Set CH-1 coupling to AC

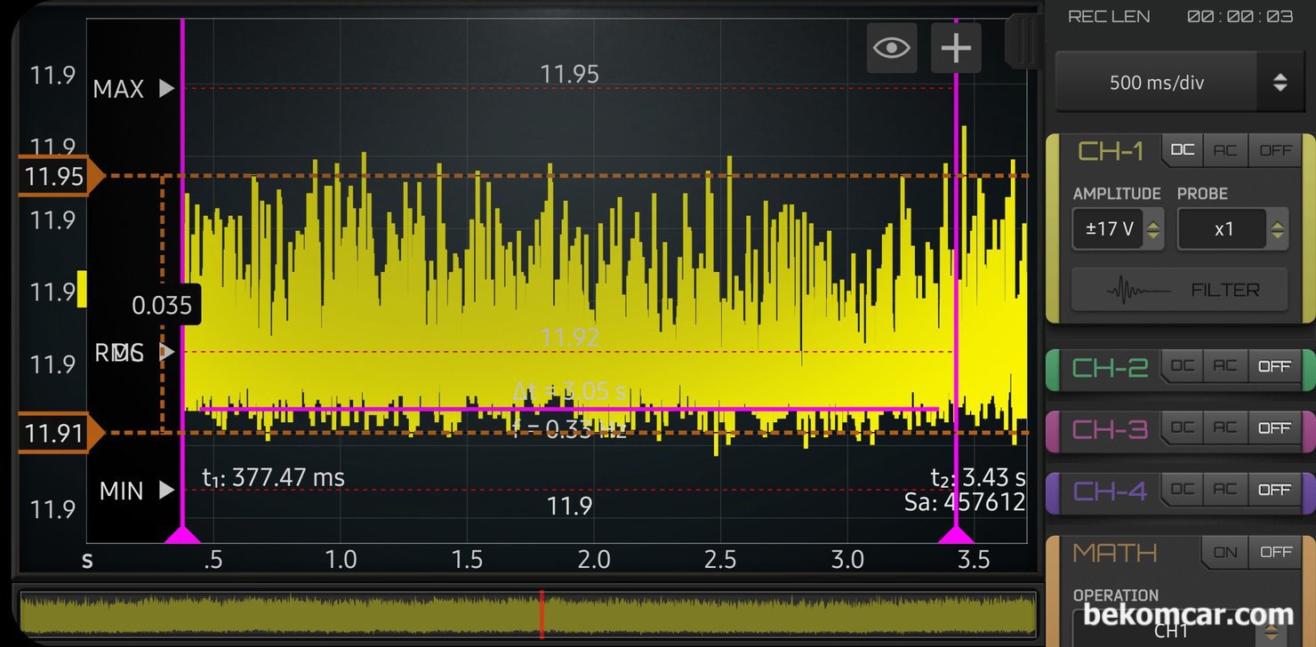click(1225, 150)
